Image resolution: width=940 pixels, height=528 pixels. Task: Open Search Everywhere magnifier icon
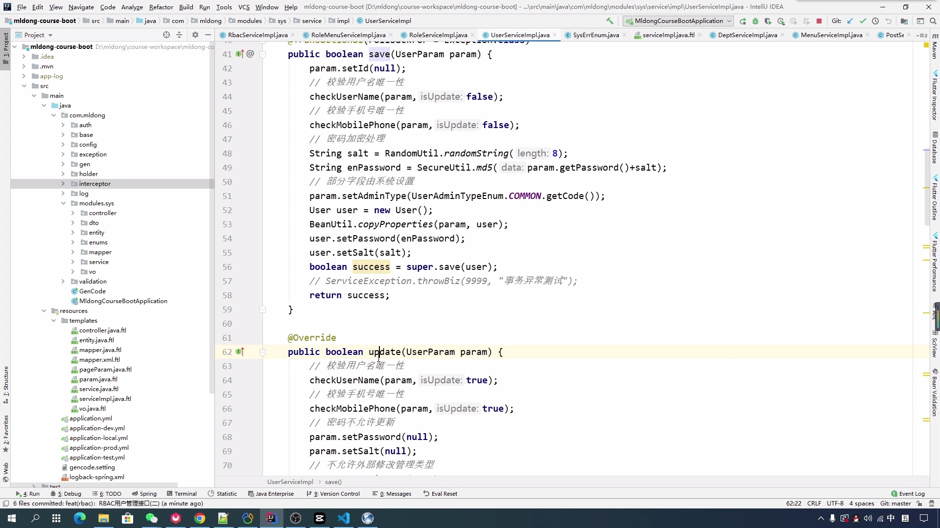tap(933, 21)
